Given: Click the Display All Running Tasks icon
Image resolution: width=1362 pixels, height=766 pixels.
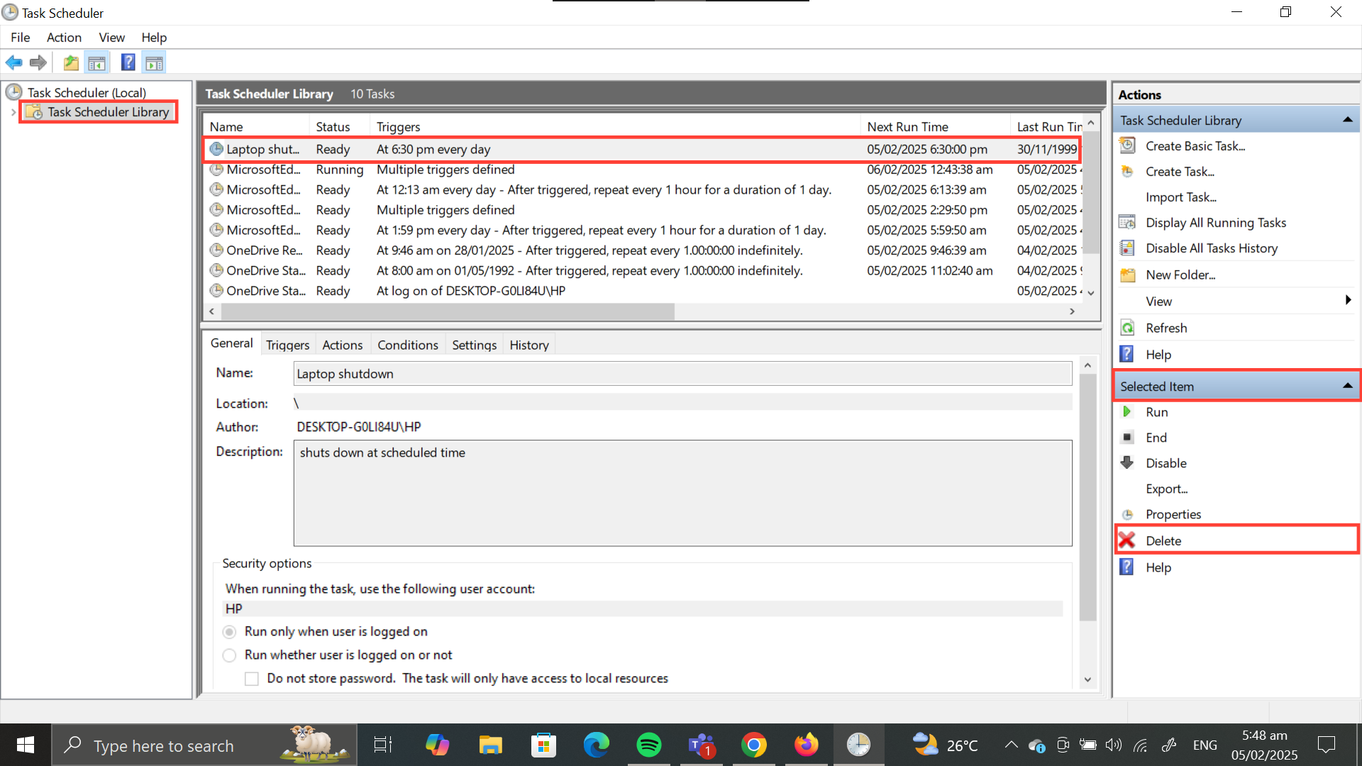Looking at the screenshot, I should pos(1127,223).
